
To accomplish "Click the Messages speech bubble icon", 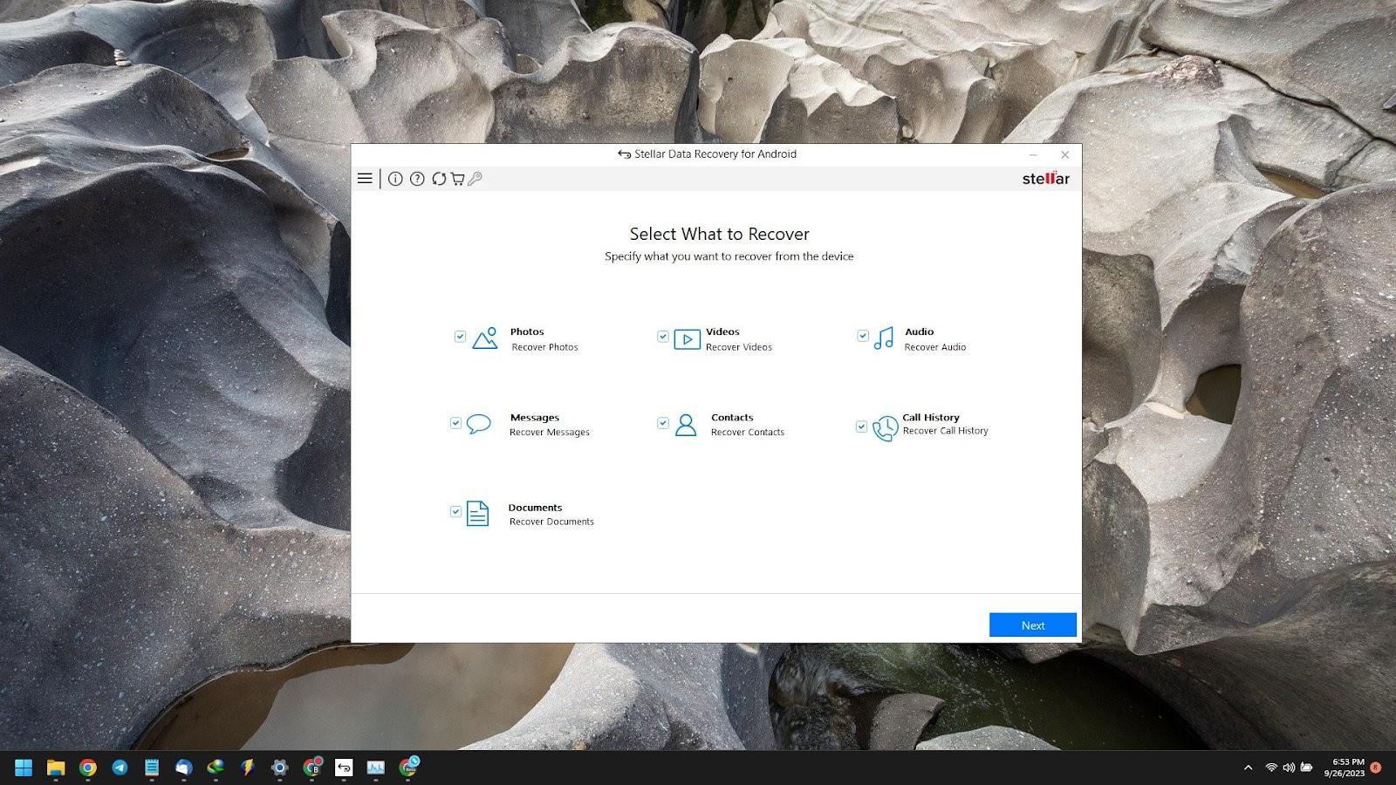I will coord(479,424).
